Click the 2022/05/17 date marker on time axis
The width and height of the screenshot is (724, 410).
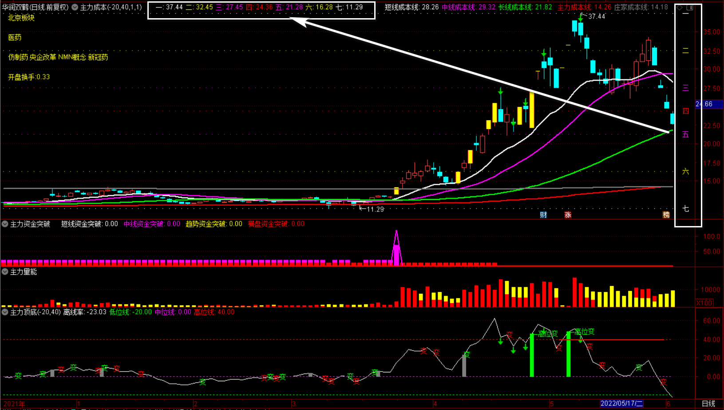[621, 403]
